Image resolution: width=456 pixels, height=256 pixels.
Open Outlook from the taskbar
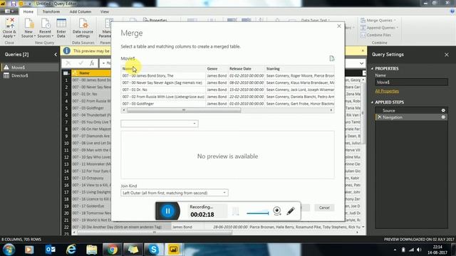click(x=50, y=250)
